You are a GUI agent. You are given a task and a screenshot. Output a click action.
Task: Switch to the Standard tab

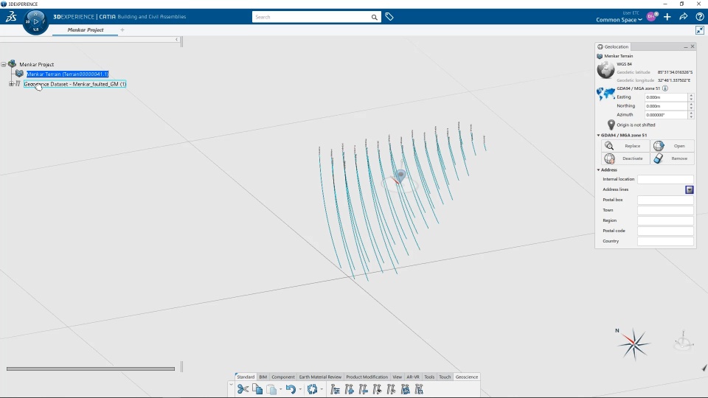click(x=246, y=377)
